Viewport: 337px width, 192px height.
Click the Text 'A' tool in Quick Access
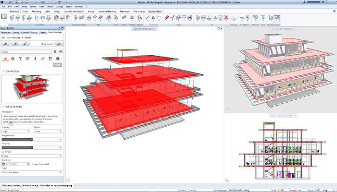pos(154,17)
